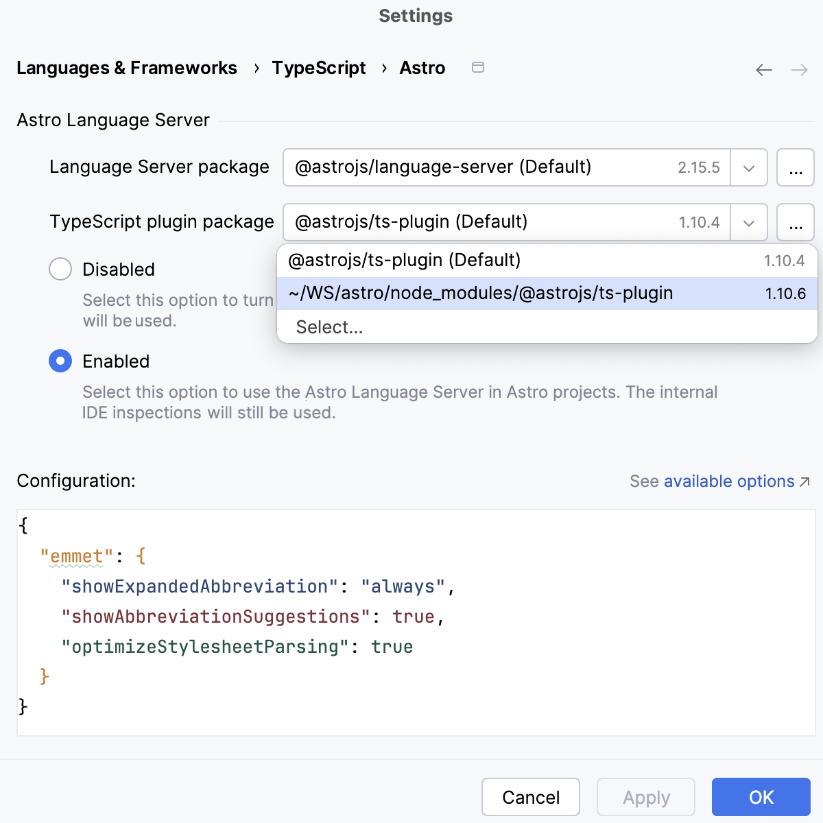Browse for a Language Server package via ellipsis button
The height and width of the screenshot is (823, 823).
pos(795,167)
